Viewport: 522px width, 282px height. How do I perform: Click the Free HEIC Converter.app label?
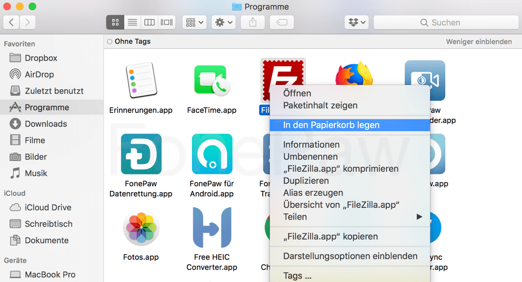coord(212,262)
